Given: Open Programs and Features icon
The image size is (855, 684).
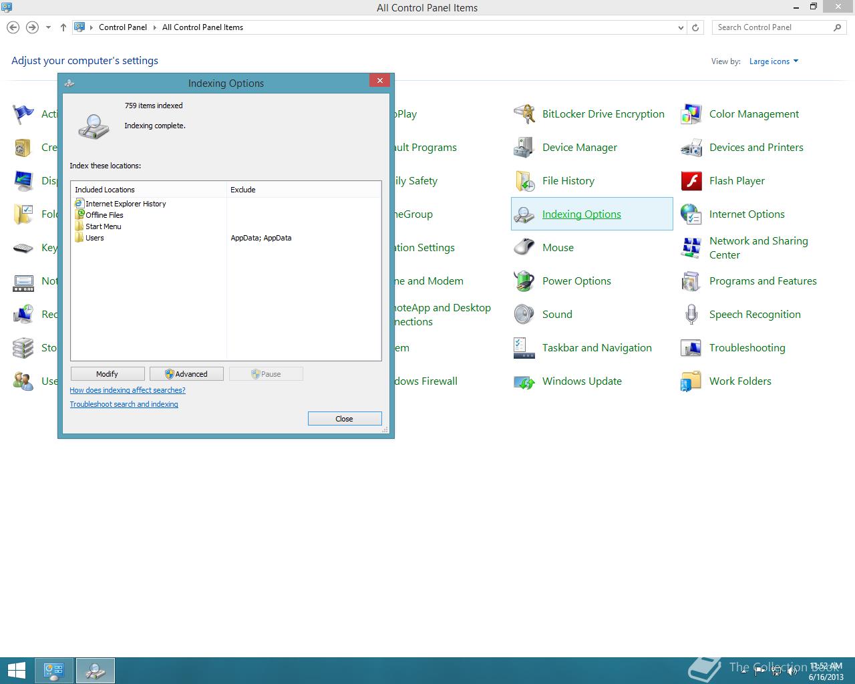Looking at the screenshot, I should click(x=691, y=281).
